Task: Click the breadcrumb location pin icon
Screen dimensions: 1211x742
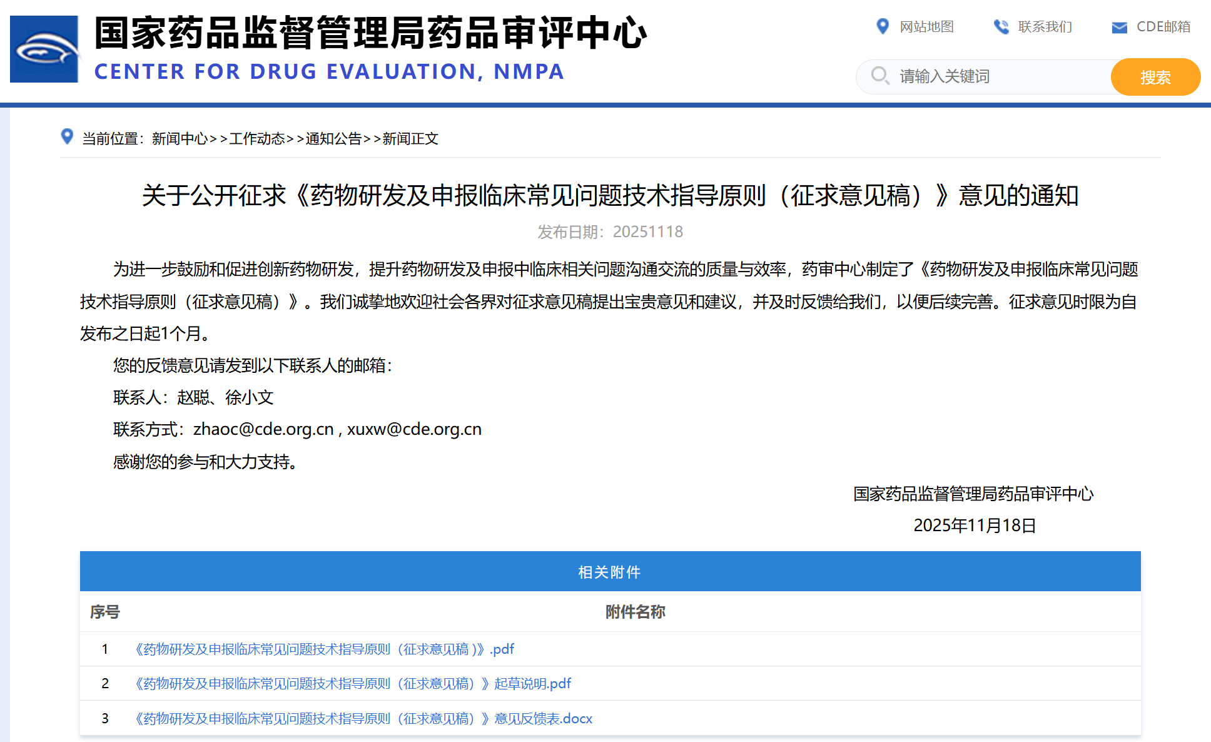Action: [67, 136]
